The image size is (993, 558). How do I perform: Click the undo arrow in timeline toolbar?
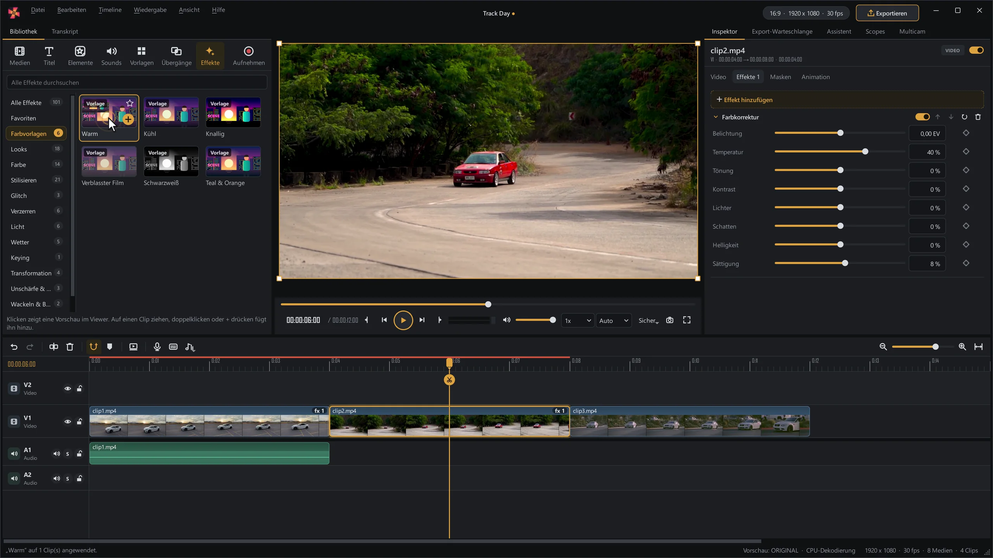tap(14, 347)
